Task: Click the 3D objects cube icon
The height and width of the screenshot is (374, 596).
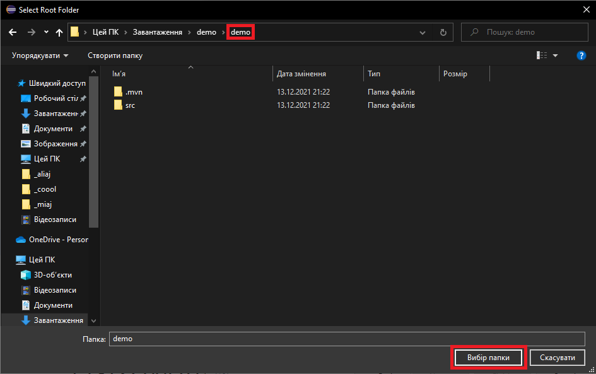Action: tap(25, 275)
